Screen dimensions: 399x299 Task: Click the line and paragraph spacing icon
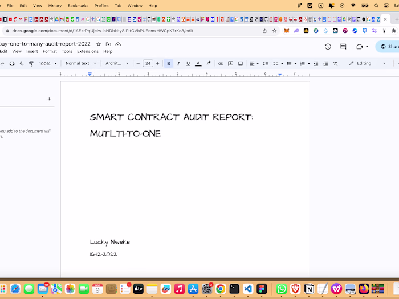[x=266, y=64]
